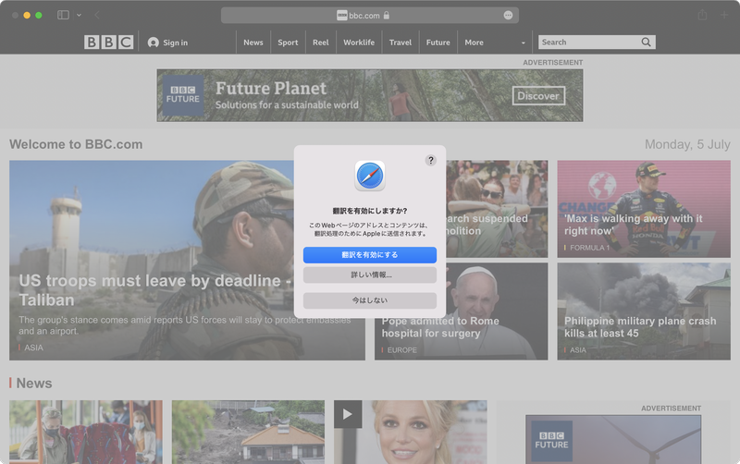This screenshot has height=464, width=740.
Task: Go back with the toolbar back arrow
Action: (x=97, y=15)
